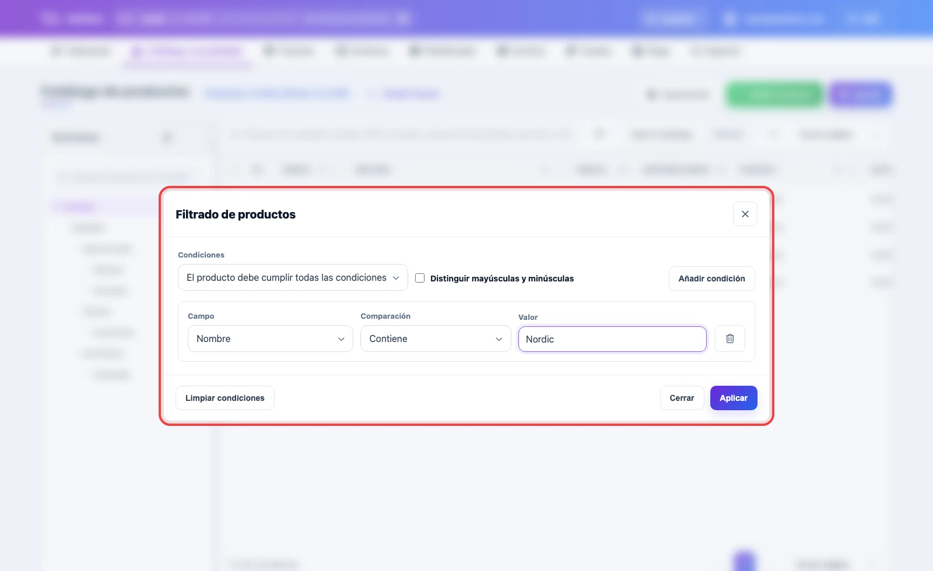Click the chevron arrow in the Campo selector
This screenshot has width=933, height=571.
pyautogui.click(x=341, y=339)
